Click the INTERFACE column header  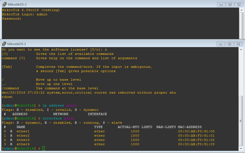97,114
